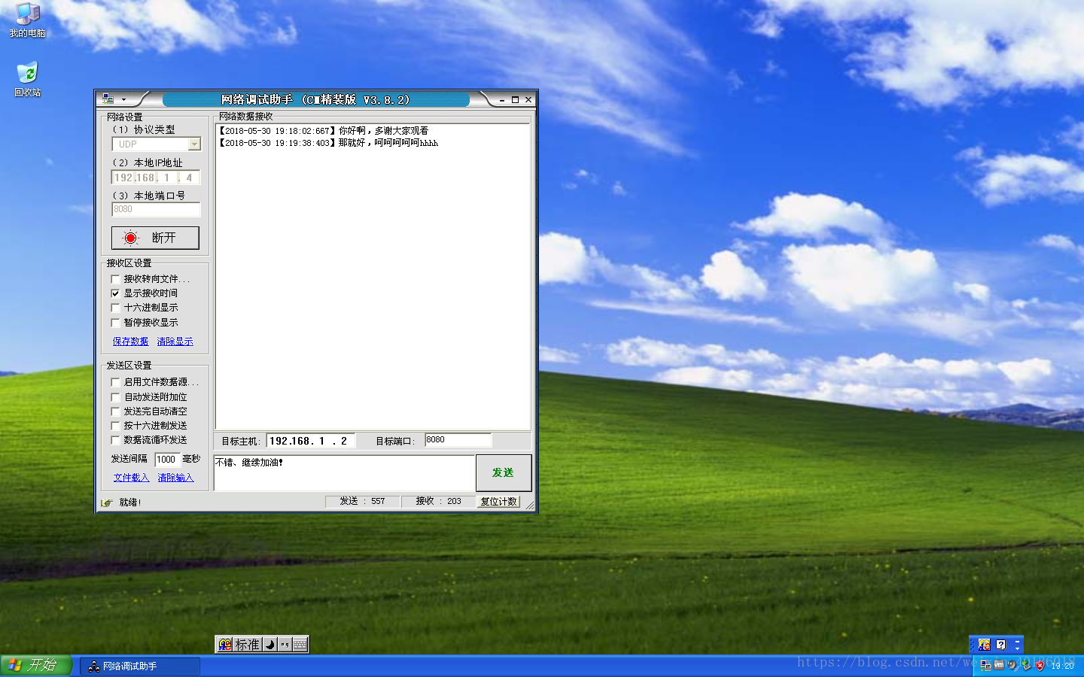The image size is (1084, 677).
Task: Expand the title bar dropdown arrow
Action: 123,99
